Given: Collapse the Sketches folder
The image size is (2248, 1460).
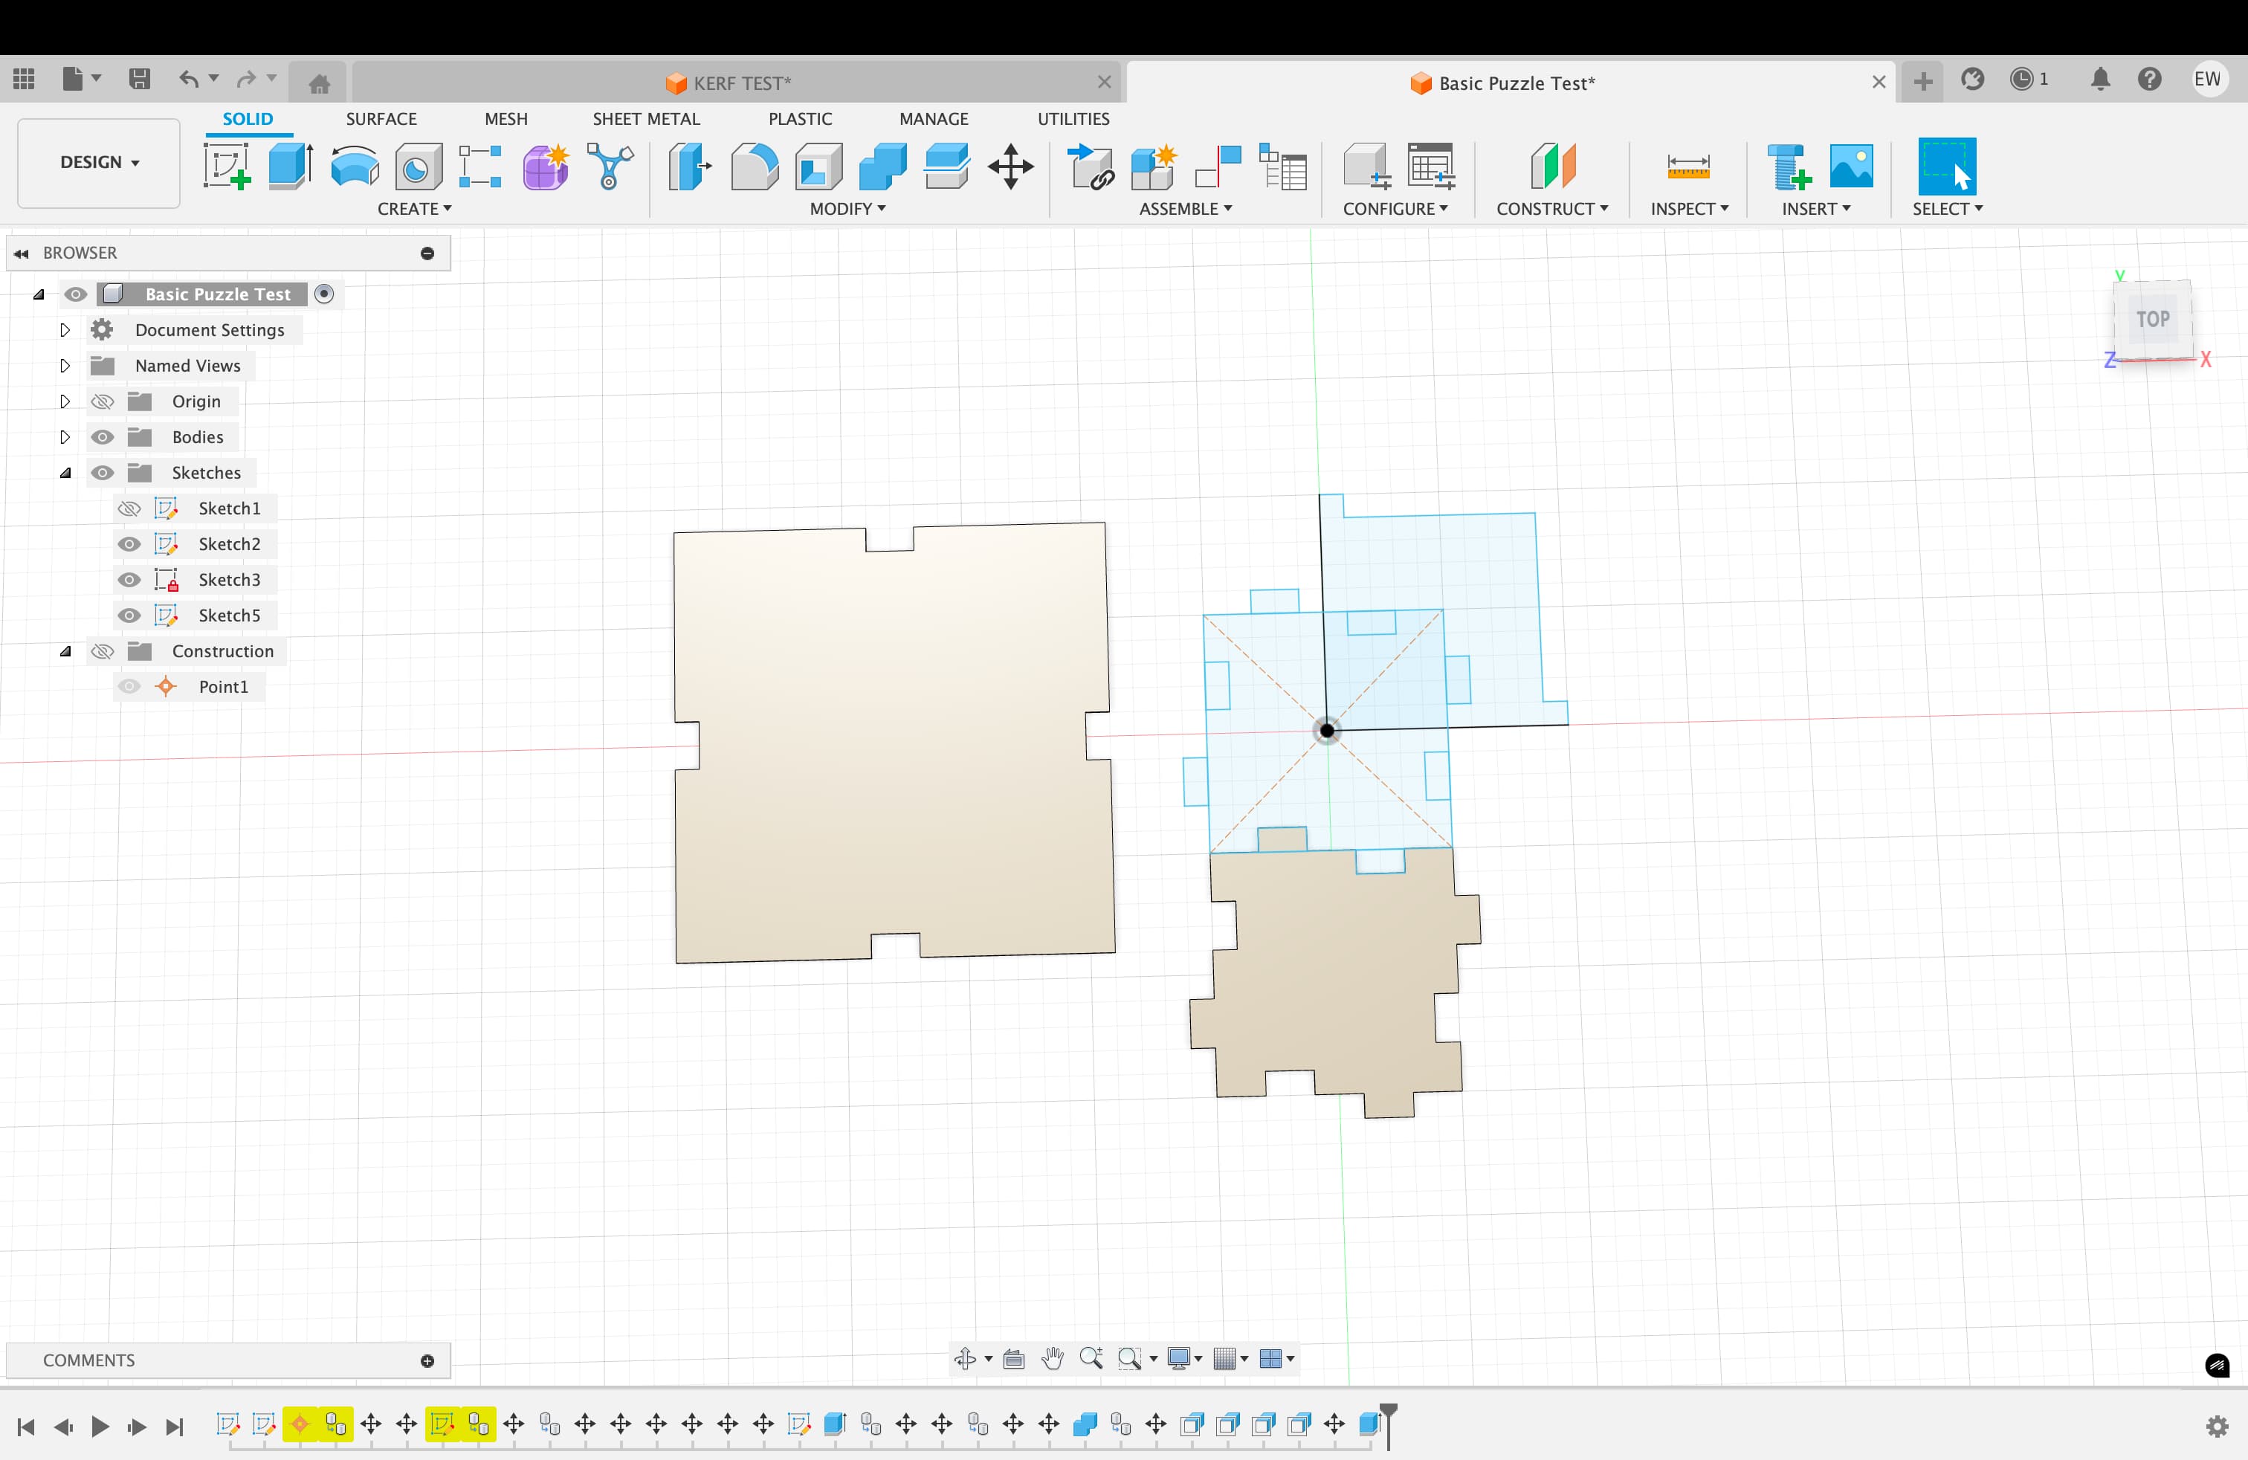Looking at the screenshot, I should click(65, 473).
